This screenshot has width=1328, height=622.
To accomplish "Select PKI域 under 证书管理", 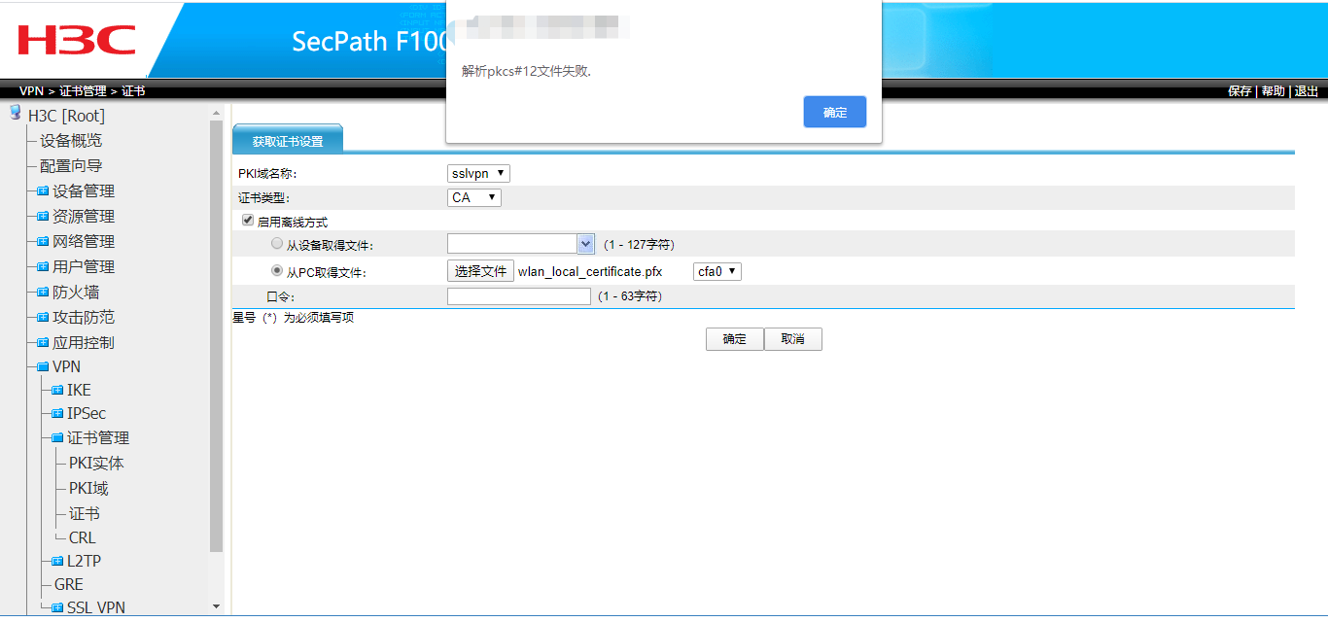I will coord(88,489).
